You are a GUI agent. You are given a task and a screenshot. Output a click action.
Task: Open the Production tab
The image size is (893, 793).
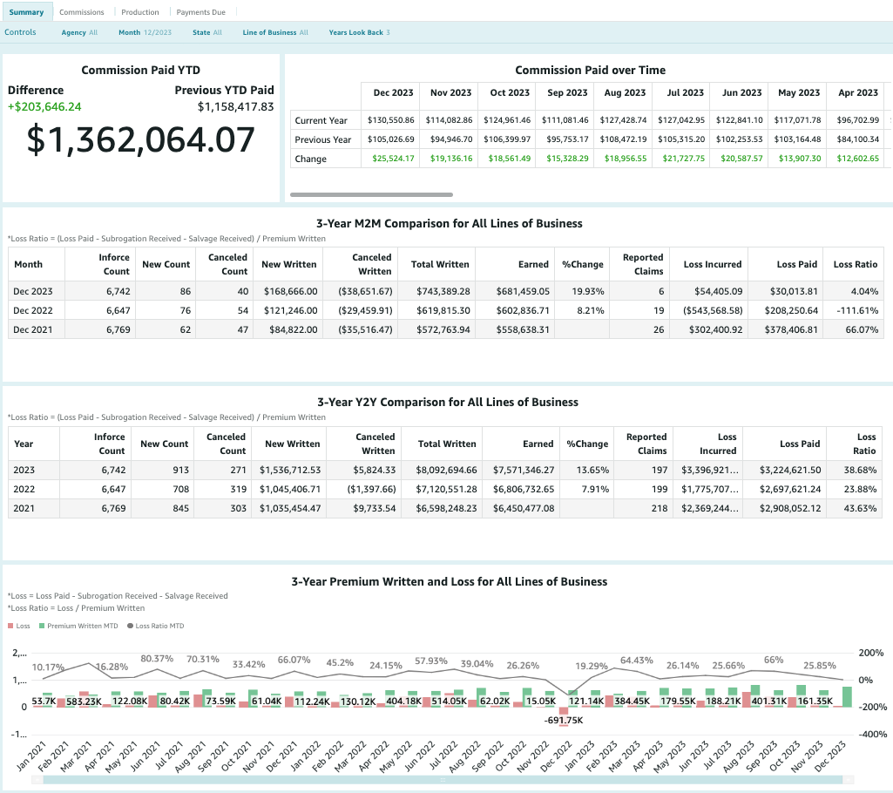coord(140,12)
